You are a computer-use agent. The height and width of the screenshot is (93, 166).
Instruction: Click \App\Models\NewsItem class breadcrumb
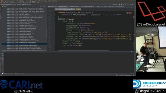[65, 9]
